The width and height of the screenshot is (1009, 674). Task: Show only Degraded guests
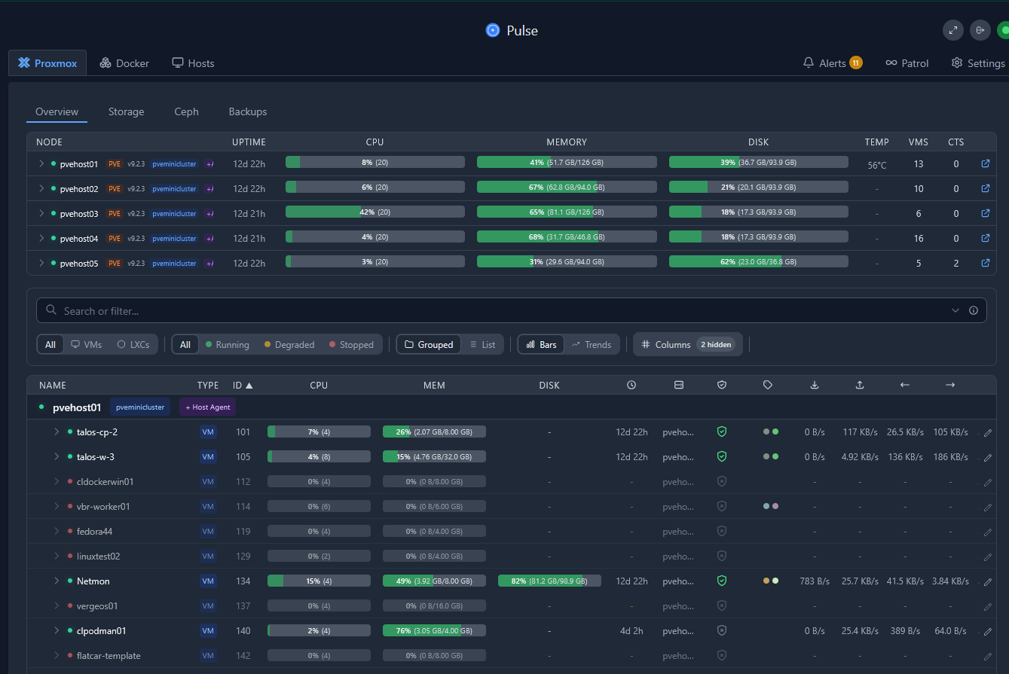[289, 344]
